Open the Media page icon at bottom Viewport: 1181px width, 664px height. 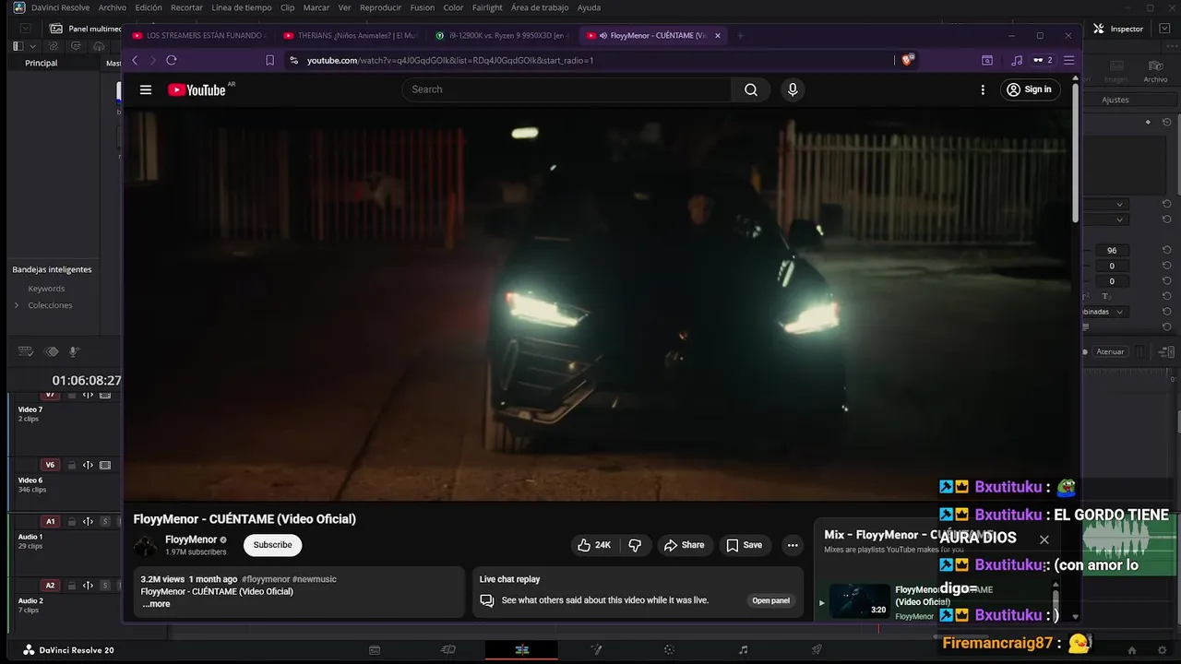[x=375, y=650]
